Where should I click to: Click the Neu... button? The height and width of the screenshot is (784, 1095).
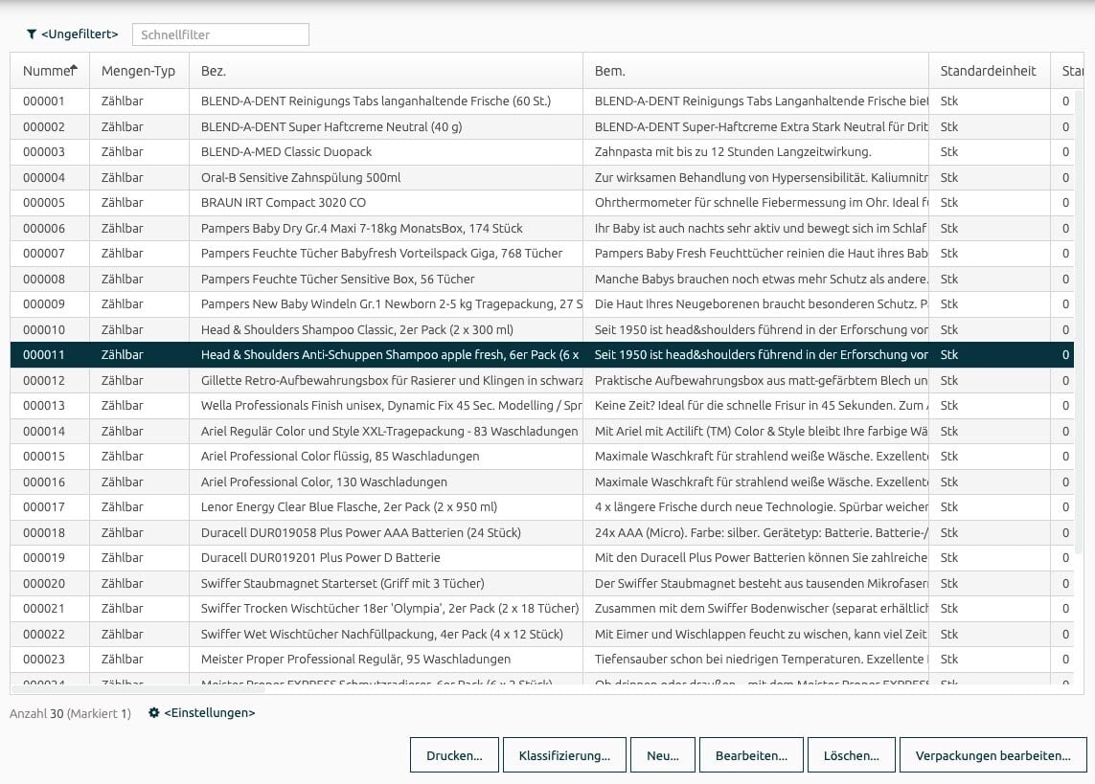663,755
